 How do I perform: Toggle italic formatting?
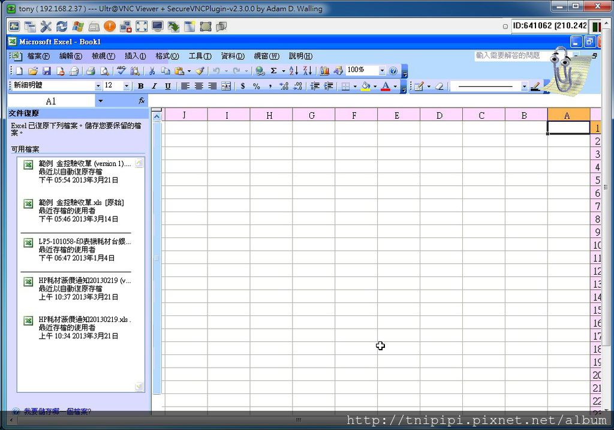pos(154,86)
